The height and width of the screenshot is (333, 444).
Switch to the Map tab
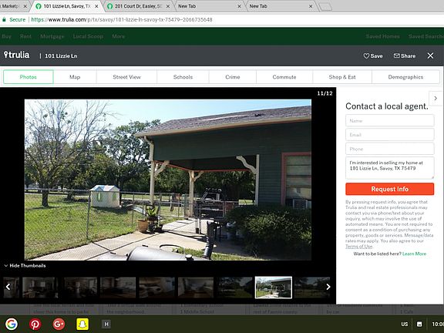(x=75, y=77)
